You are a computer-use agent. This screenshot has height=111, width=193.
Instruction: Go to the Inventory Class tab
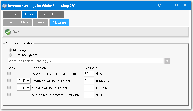point(17,22)
